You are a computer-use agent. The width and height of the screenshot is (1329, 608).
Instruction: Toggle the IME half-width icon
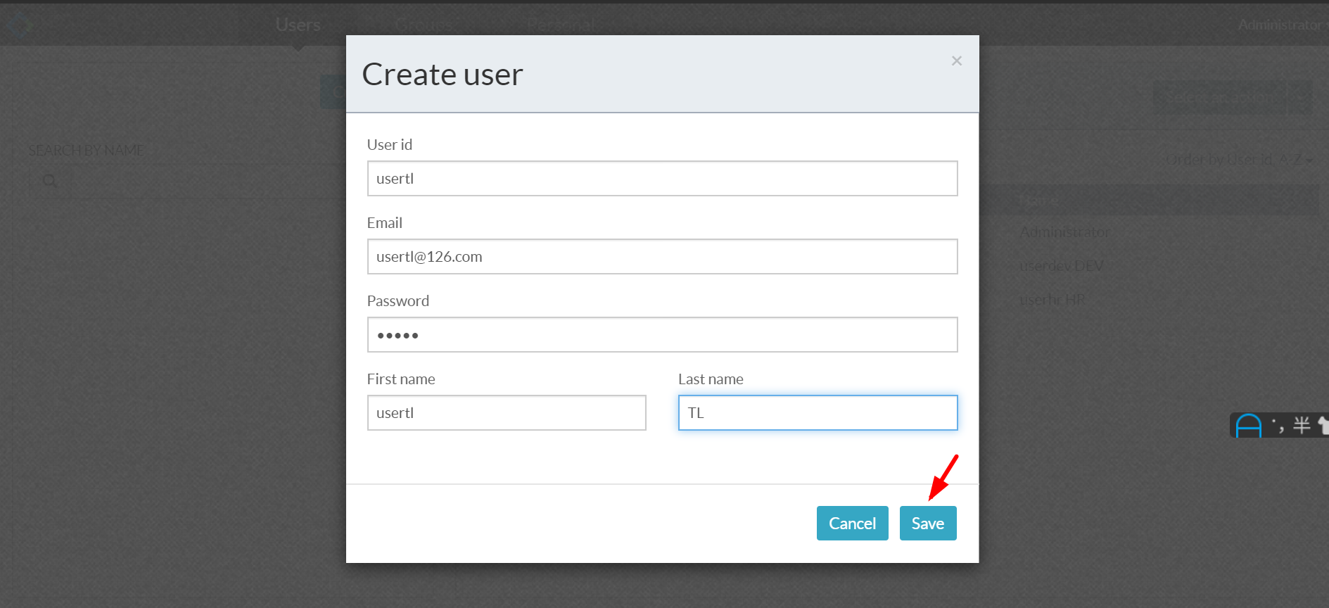pos(1302,425)
